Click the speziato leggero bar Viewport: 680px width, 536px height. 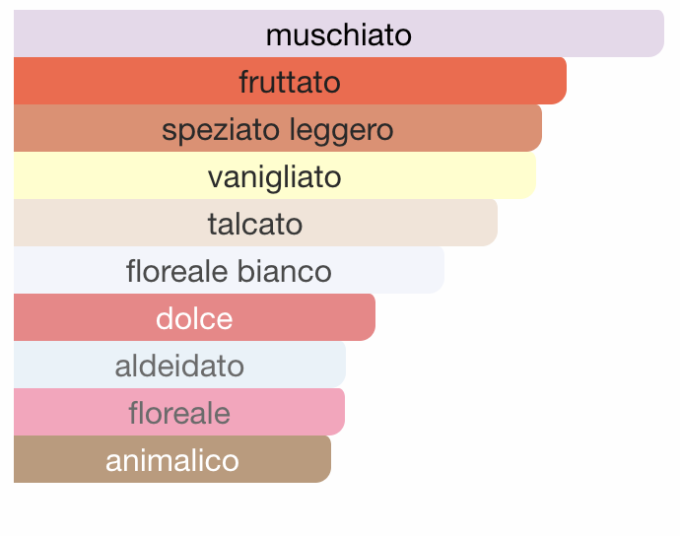click(278, 128)
